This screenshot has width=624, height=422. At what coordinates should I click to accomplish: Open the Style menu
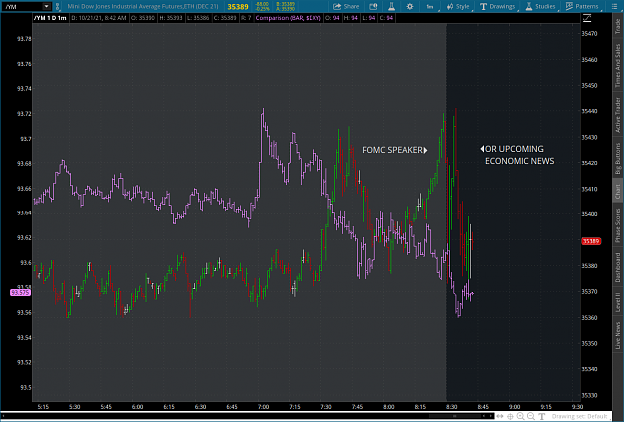458,6
